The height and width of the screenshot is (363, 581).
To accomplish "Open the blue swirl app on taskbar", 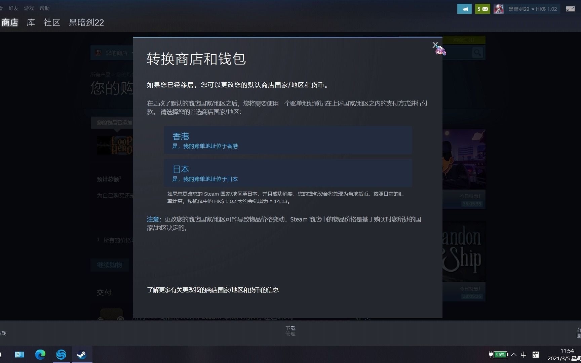I will pyautogui.click(x=61, y=355).
